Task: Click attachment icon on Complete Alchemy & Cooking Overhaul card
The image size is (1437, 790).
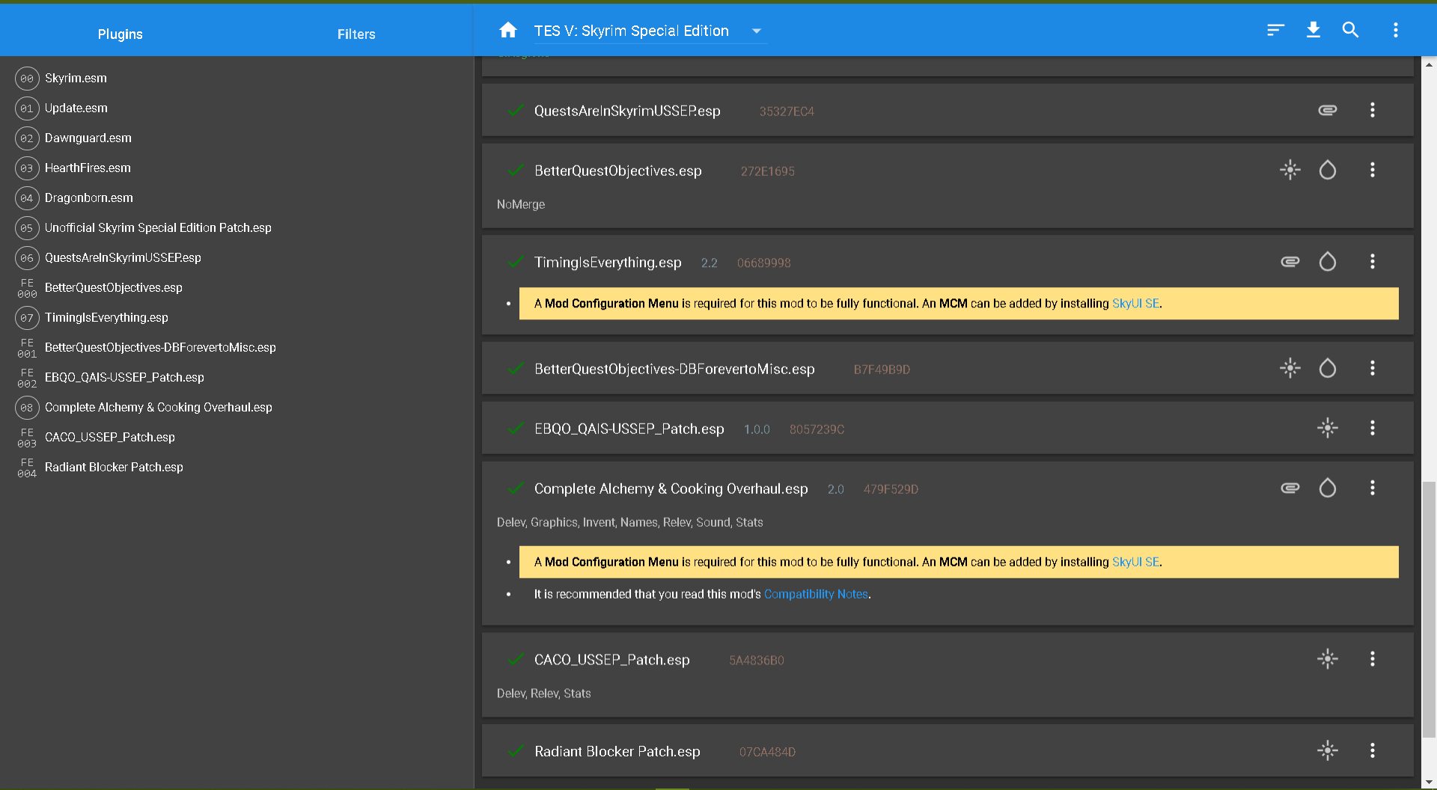Action: click(1290, 488)
